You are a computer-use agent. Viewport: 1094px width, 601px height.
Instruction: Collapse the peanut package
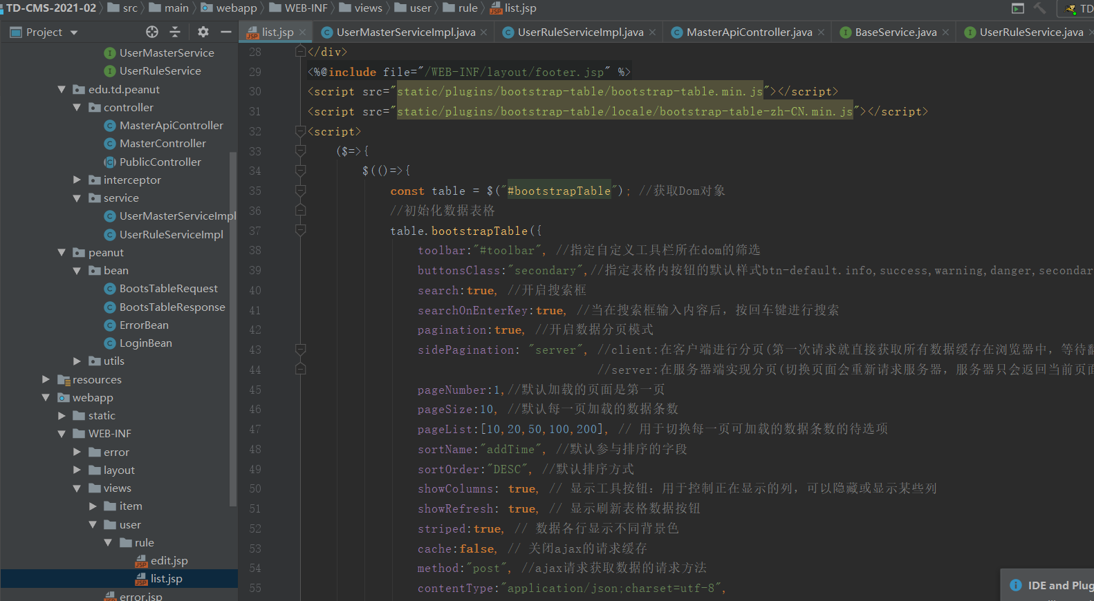pyautogui.click(x=62, y=252)
